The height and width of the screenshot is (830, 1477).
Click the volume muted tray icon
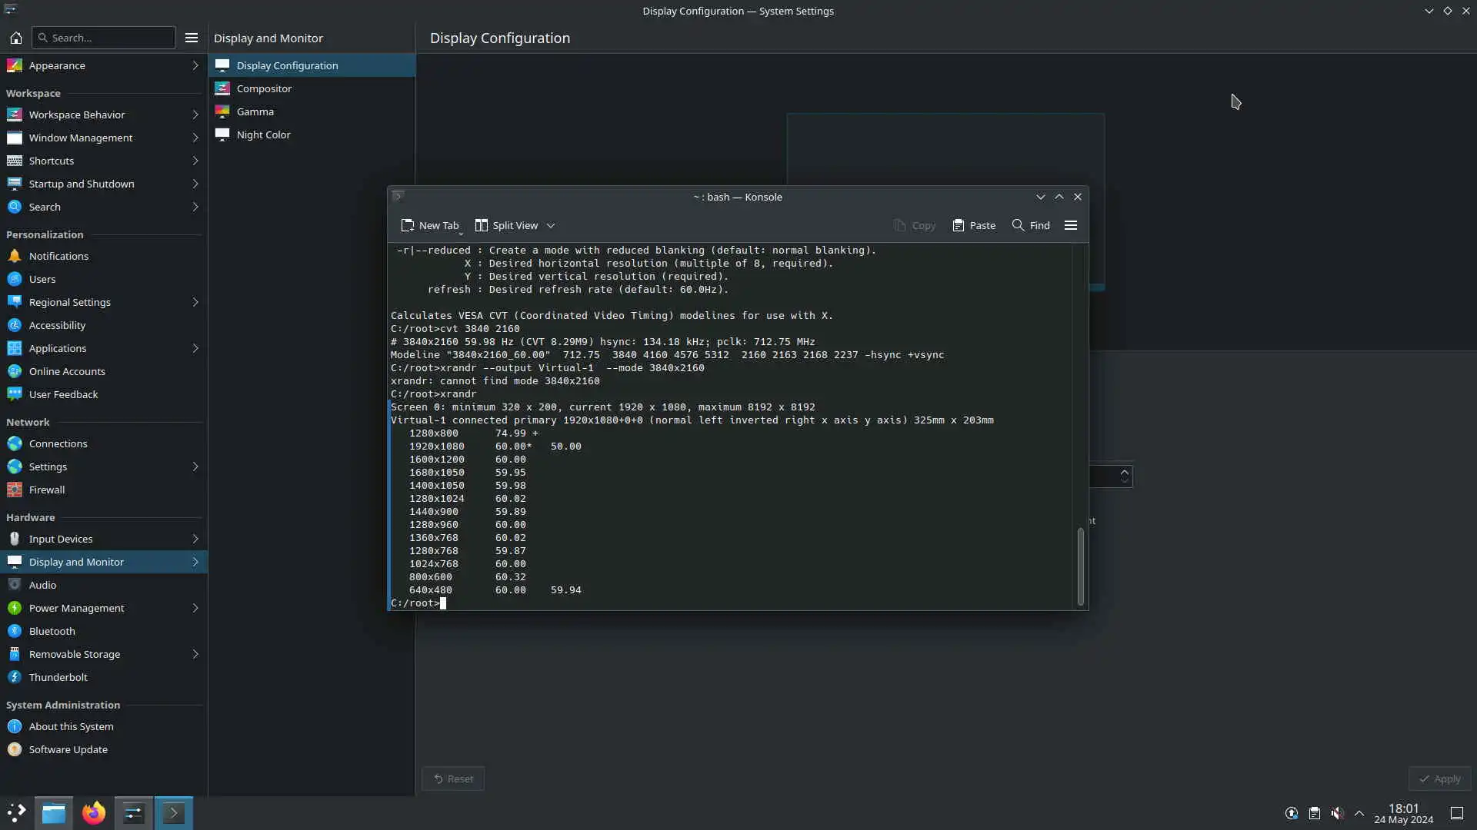[x=1337, y=813]
